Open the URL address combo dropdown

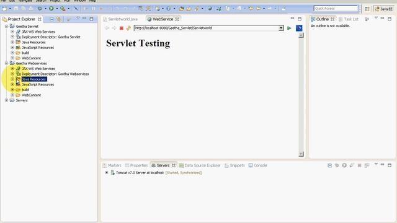[281, 28]
